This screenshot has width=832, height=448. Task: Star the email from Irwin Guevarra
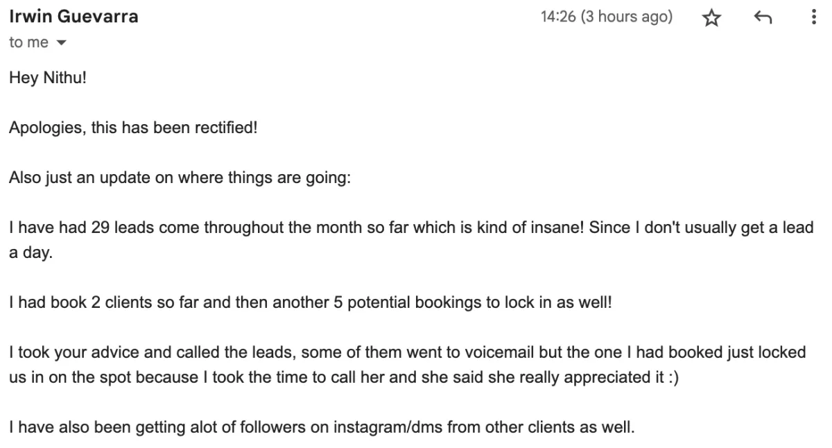point(711,19)
